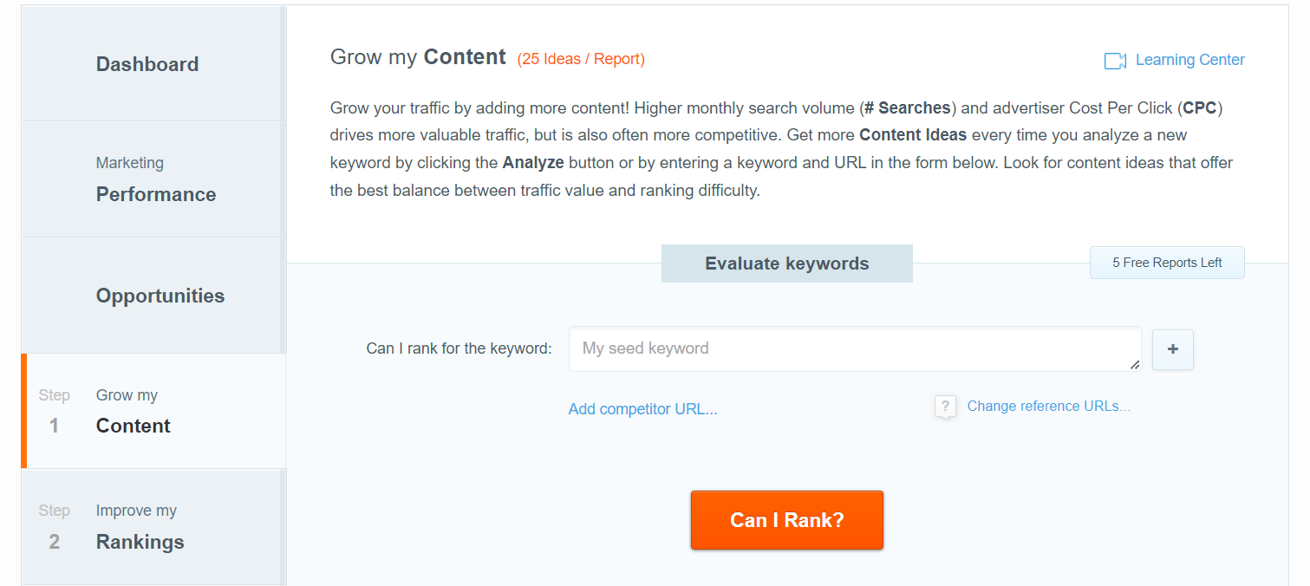
Task: Click the 5 Free Reports Left badge
Action: (1167, 263)
